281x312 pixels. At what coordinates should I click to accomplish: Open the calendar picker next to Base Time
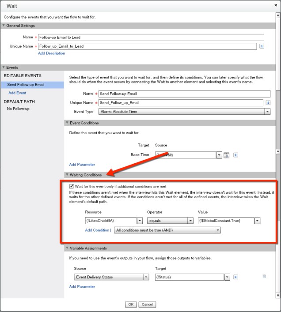(x=227, y=155)
